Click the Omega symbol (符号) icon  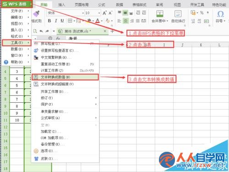[220, 14]
